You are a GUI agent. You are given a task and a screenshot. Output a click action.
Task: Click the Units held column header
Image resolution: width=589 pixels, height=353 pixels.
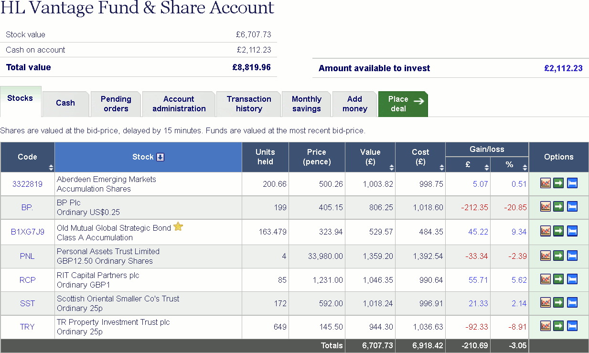[265, 157]
